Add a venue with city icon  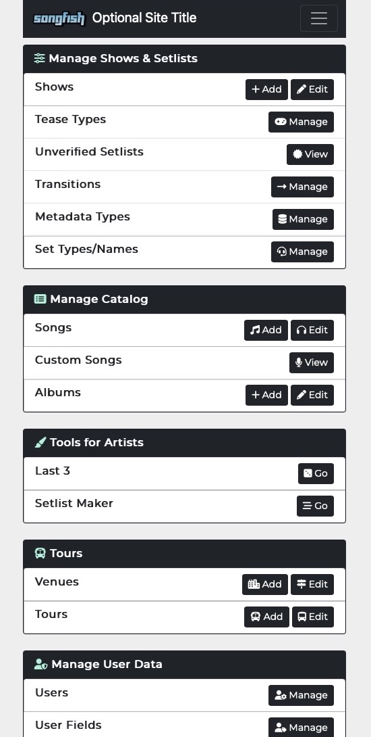(x=265, y=584)
